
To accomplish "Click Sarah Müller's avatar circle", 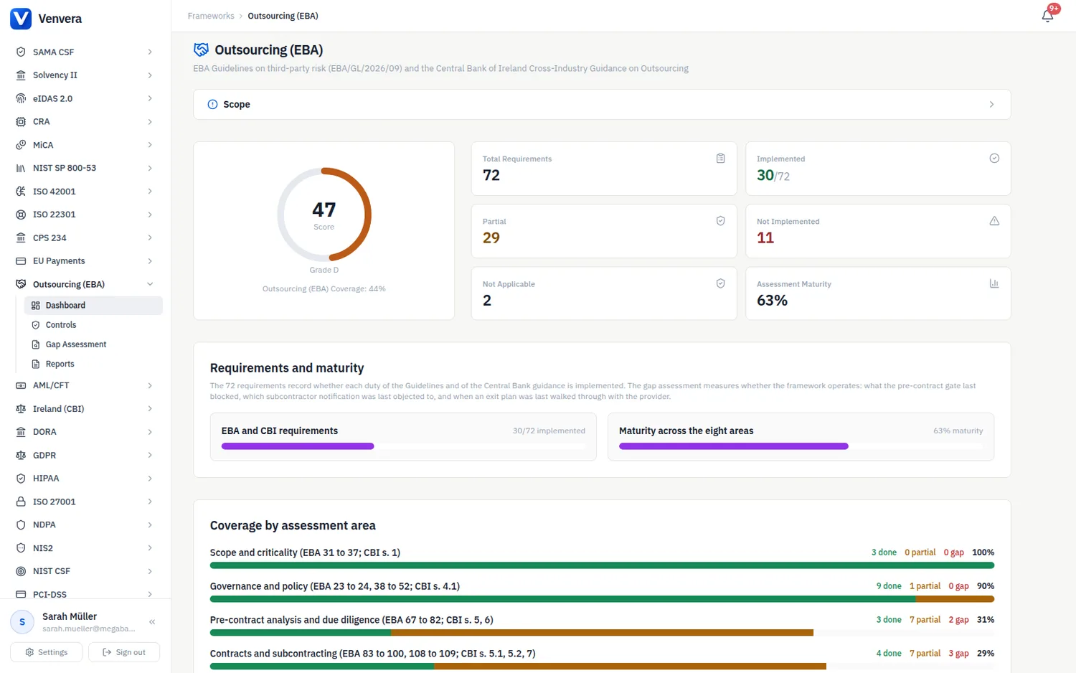I will 22,622.
